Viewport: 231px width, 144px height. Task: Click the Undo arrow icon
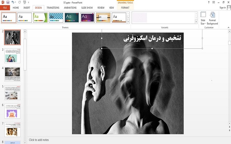pyautogui.click(x=13, y=2)
